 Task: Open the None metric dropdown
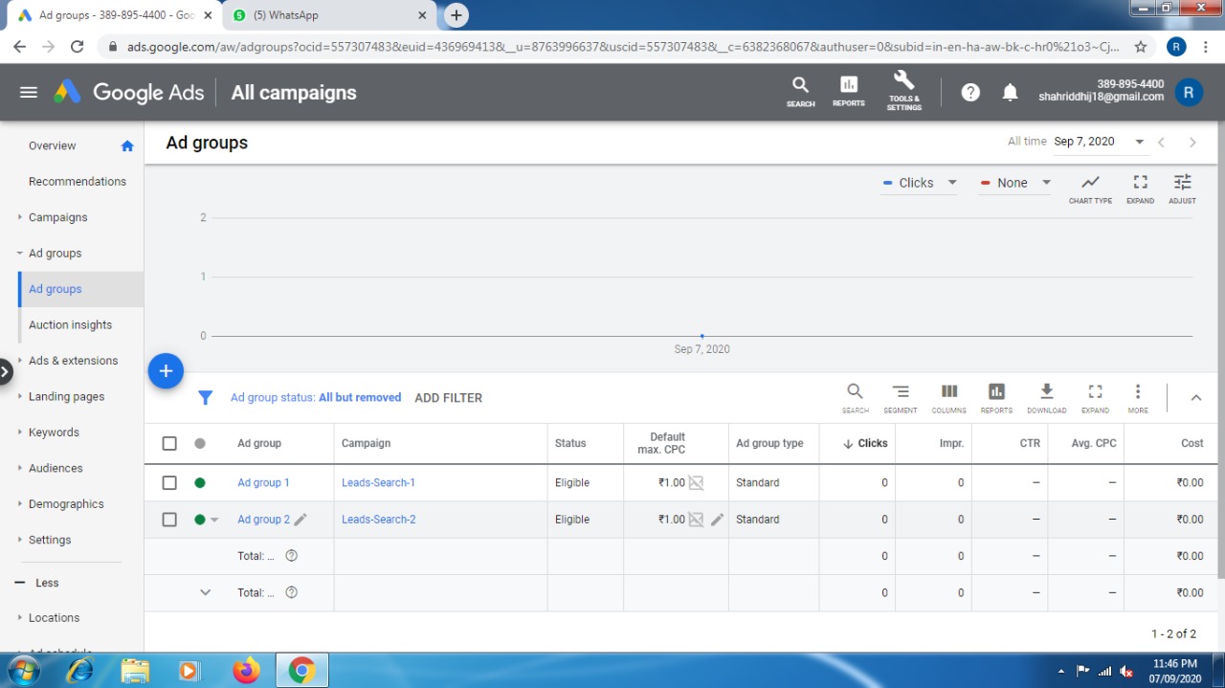[x=1014, y=183]
